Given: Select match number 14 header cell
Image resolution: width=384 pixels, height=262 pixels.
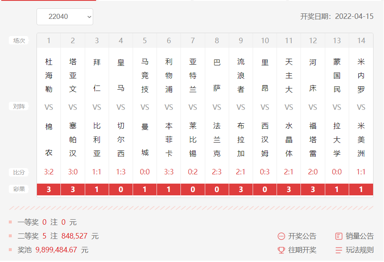Looking at the screenshot, I should 361,41.
